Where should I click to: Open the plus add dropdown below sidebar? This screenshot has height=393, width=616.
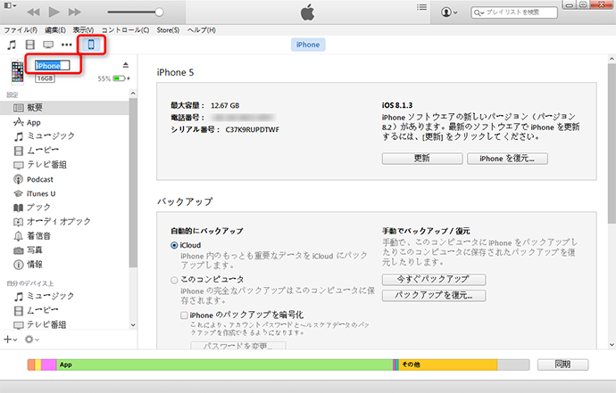tap(10, 340)
